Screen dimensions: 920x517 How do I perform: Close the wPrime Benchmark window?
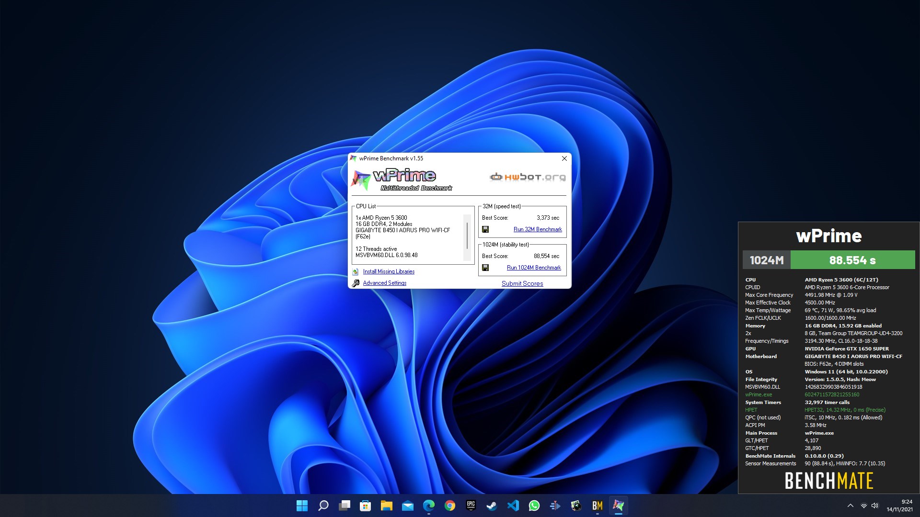564,158
